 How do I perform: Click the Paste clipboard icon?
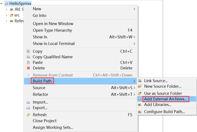(29, 63)
